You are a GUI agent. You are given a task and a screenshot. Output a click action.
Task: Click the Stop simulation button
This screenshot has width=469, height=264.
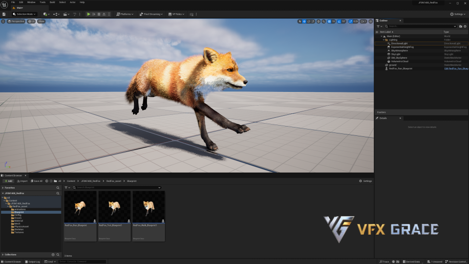tap(99, 14)
